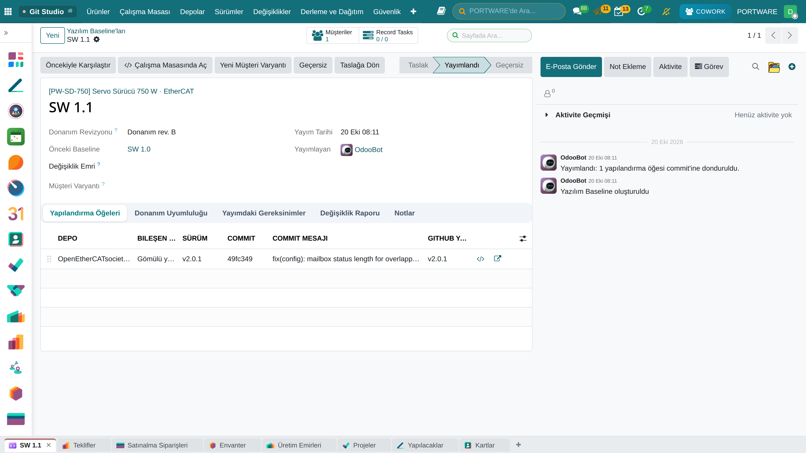
Task: Go to previous record arrow
Action: coord(773,35)
